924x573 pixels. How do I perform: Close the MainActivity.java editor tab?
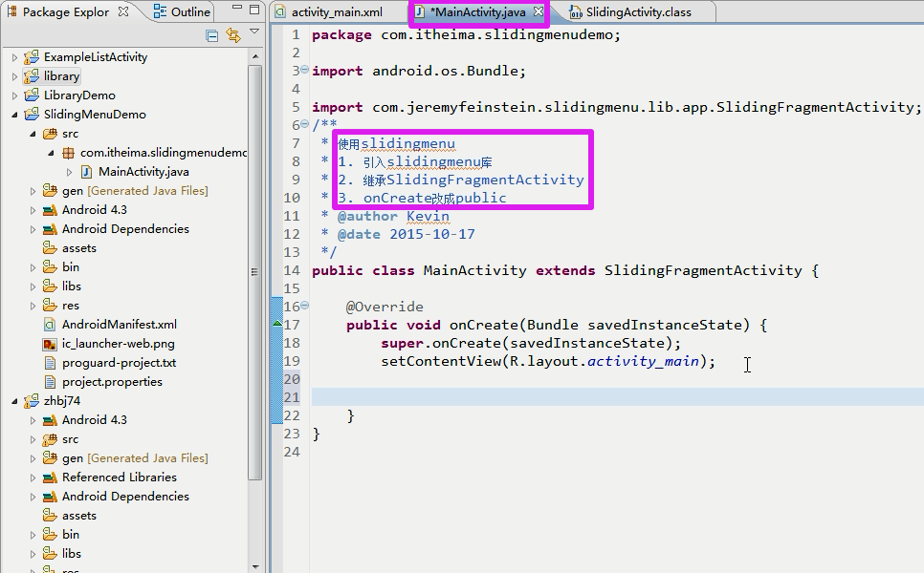[539, 12]
